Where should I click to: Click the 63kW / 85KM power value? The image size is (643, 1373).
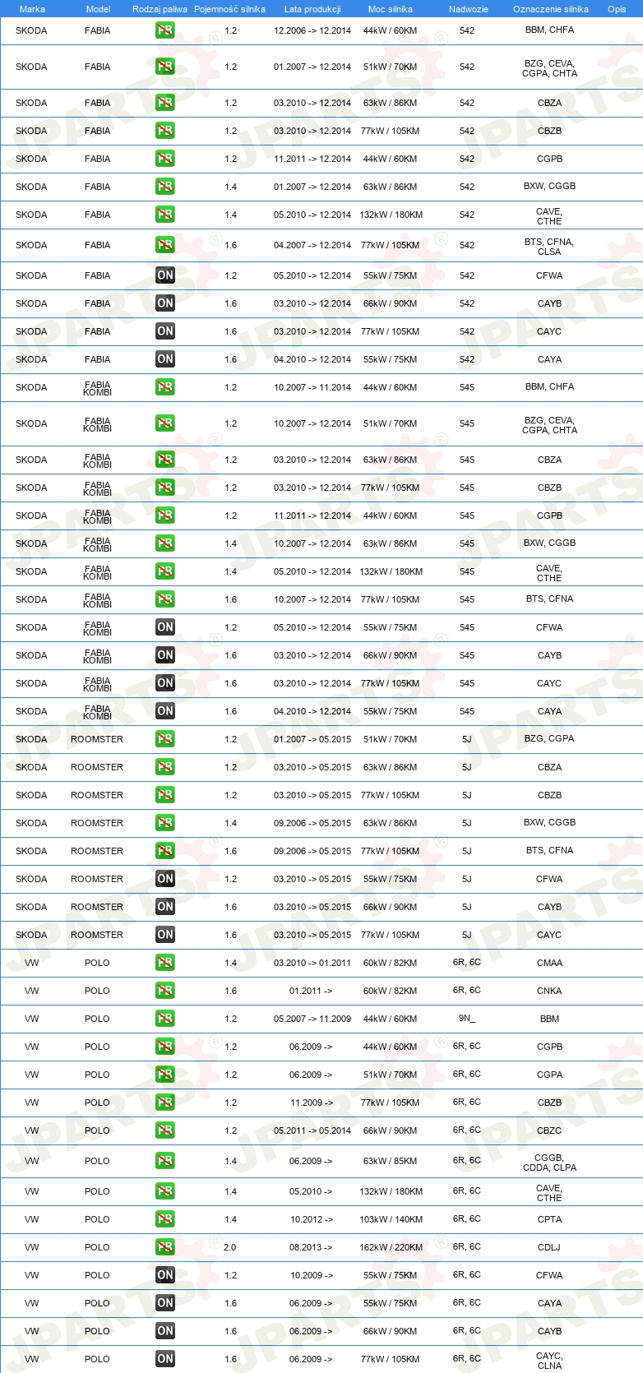pos(391,1161)
